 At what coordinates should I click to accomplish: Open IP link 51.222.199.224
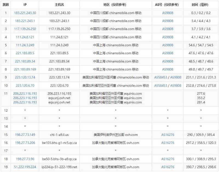coord(25,167)
